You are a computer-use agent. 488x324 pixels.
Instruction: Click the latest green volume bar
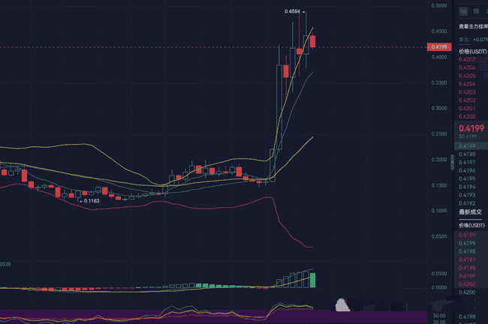[x=312, y=280]
